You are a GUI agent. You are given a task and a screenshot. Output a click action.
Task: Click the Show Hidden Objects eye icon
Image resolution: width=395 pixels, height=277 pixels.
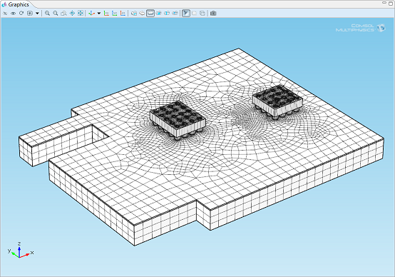tap(13, 14)
